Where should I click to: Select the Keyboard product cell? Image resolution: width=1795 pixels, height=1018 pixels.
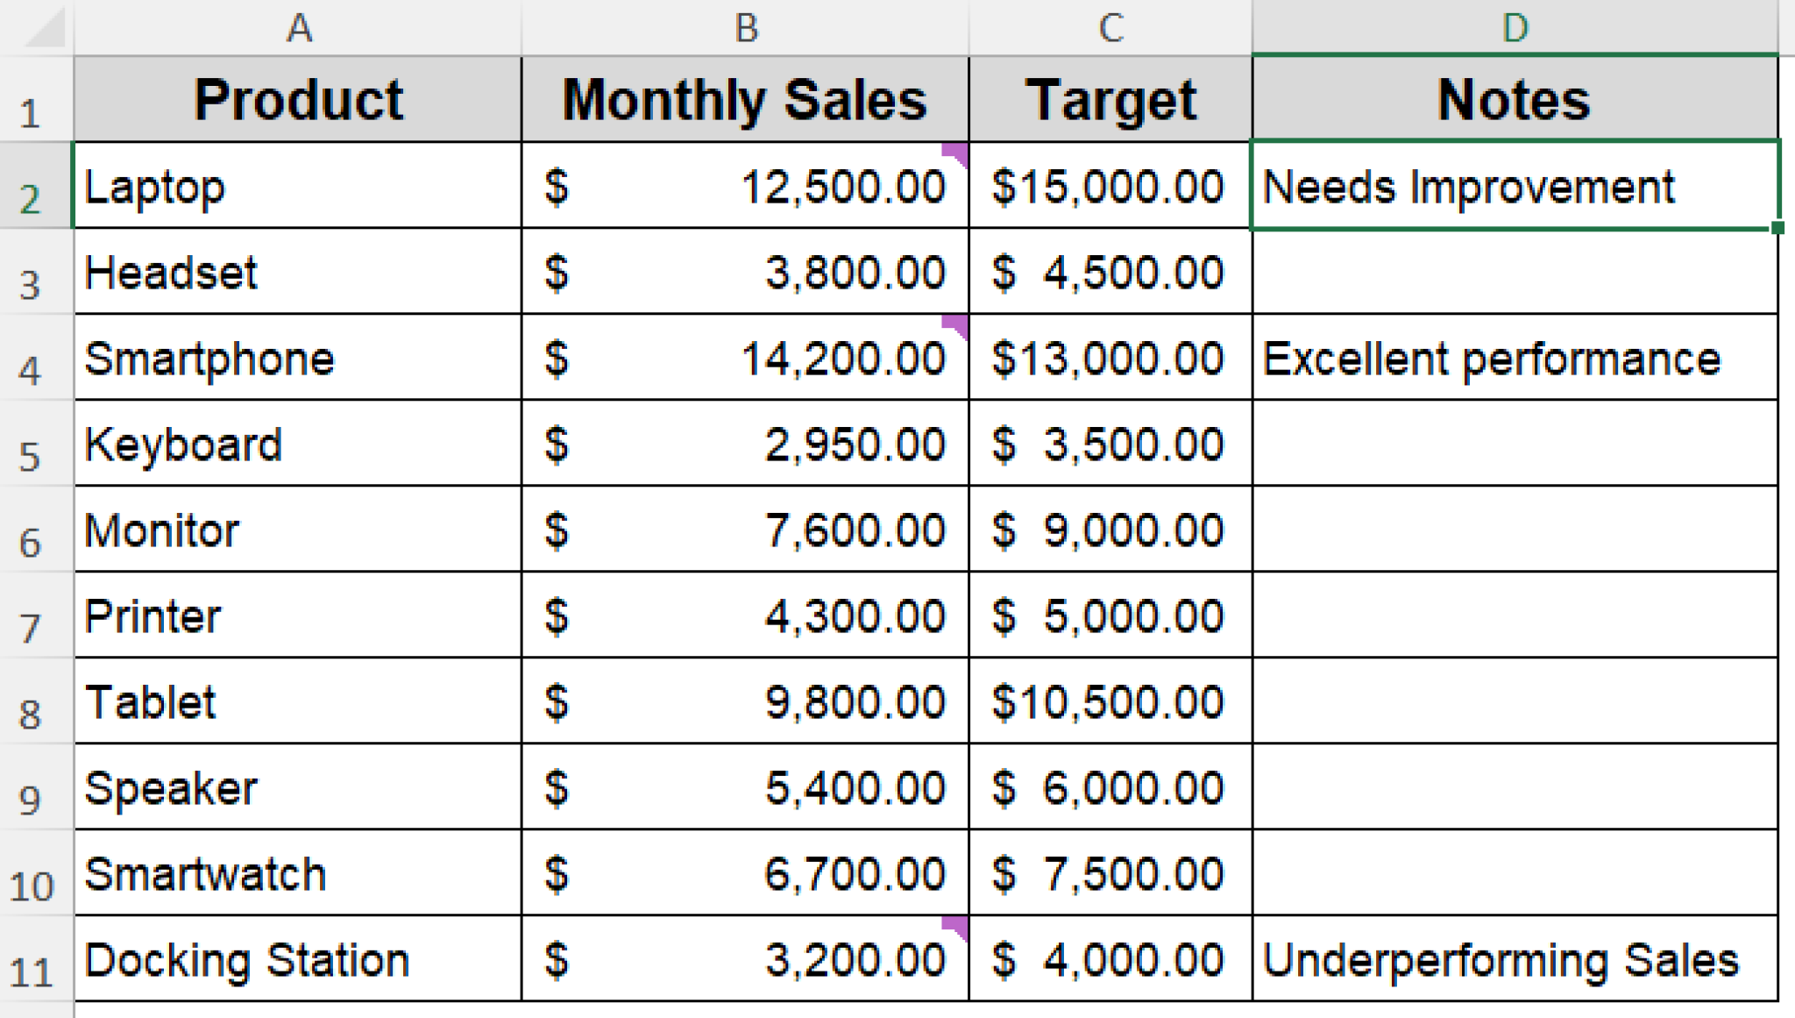(298, 444)
